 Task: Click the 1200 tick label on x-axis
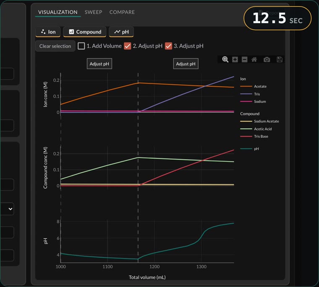click(x=154, y=267)
